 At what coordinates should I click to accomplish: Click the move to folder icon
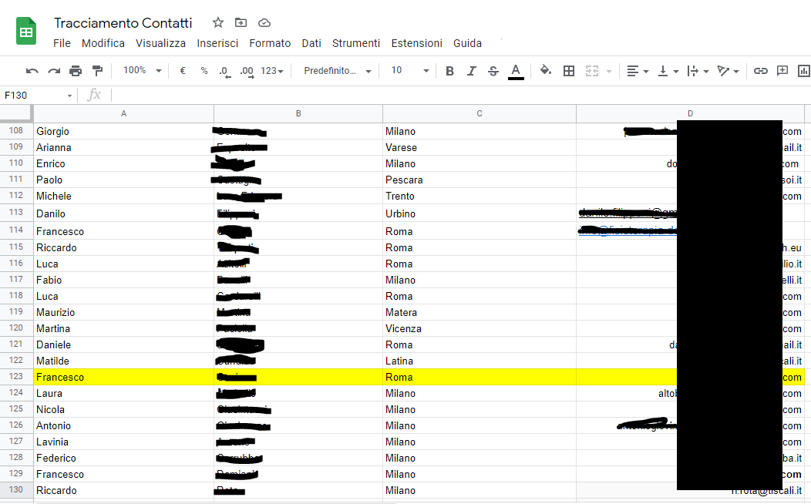click(x=241, y=22)
